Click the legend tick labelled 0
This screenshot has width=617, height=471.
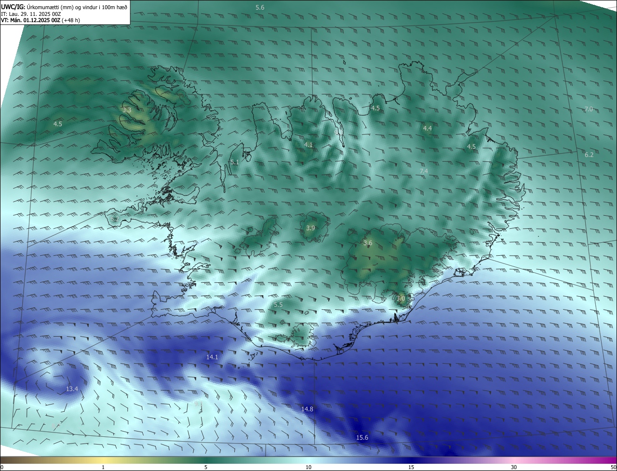click(2, 468)
